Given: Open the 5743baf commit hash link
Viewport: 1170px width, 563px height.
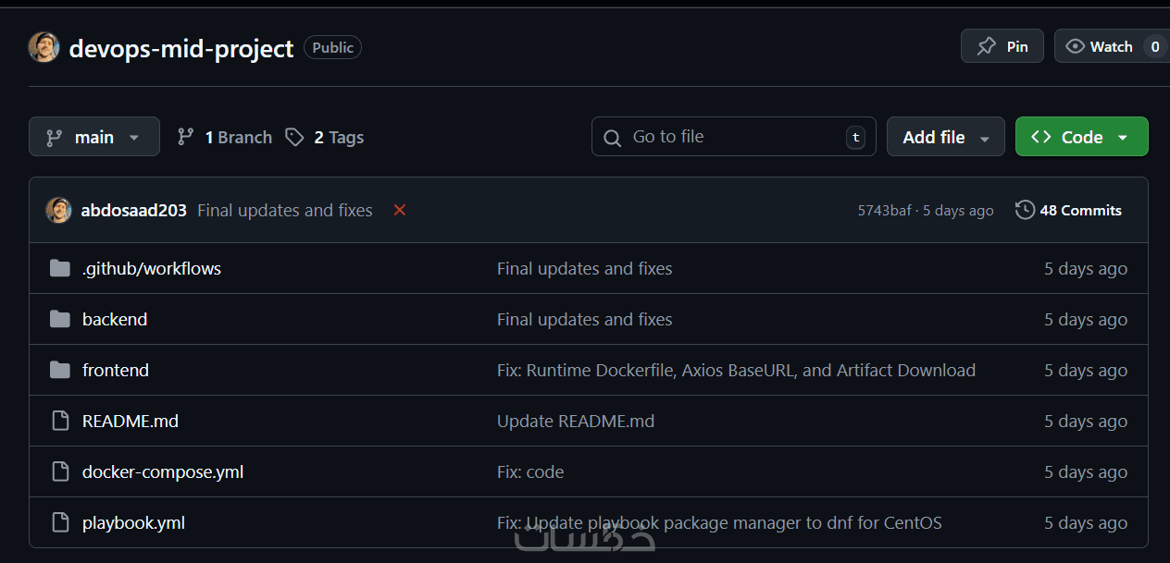Looking at the screenshot, I should click(884, 211).
